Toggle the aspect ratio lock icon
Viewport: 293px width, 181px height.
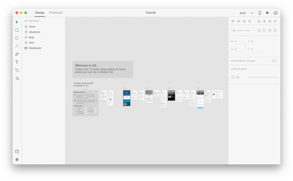click(245, 45)
